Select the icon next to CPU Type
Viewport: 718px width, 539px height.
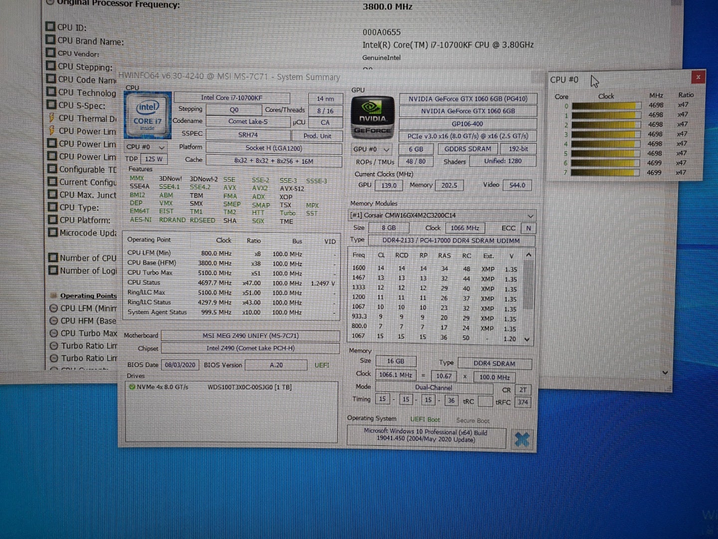[x=52, y=207]
